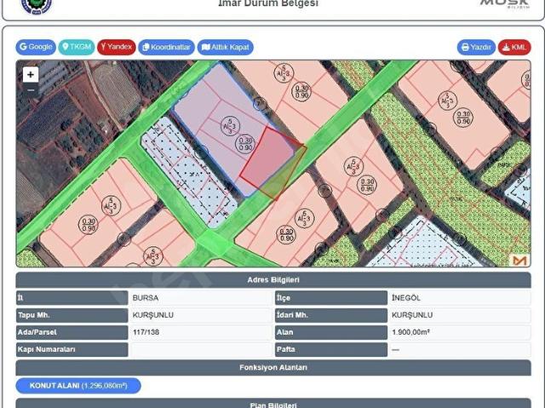Click the Plan Bilgileri section header
Screen dimensions: 545x408
pyautogui.click(x=273, y=405)
